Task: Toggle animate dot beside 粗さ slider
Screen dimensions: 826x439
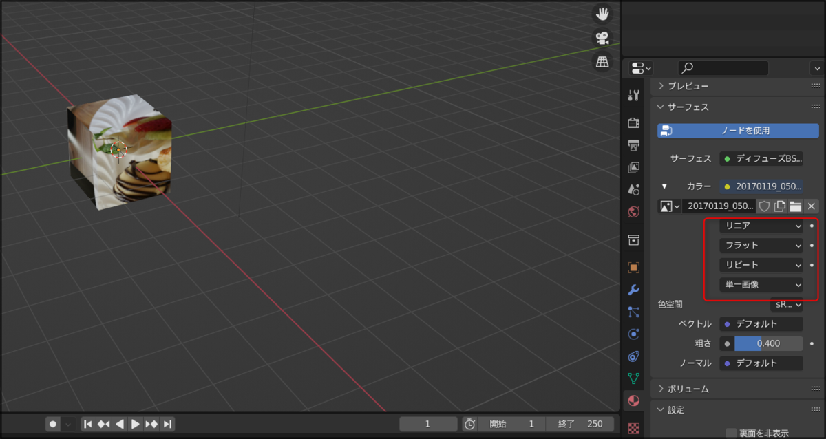Action: 812,343
